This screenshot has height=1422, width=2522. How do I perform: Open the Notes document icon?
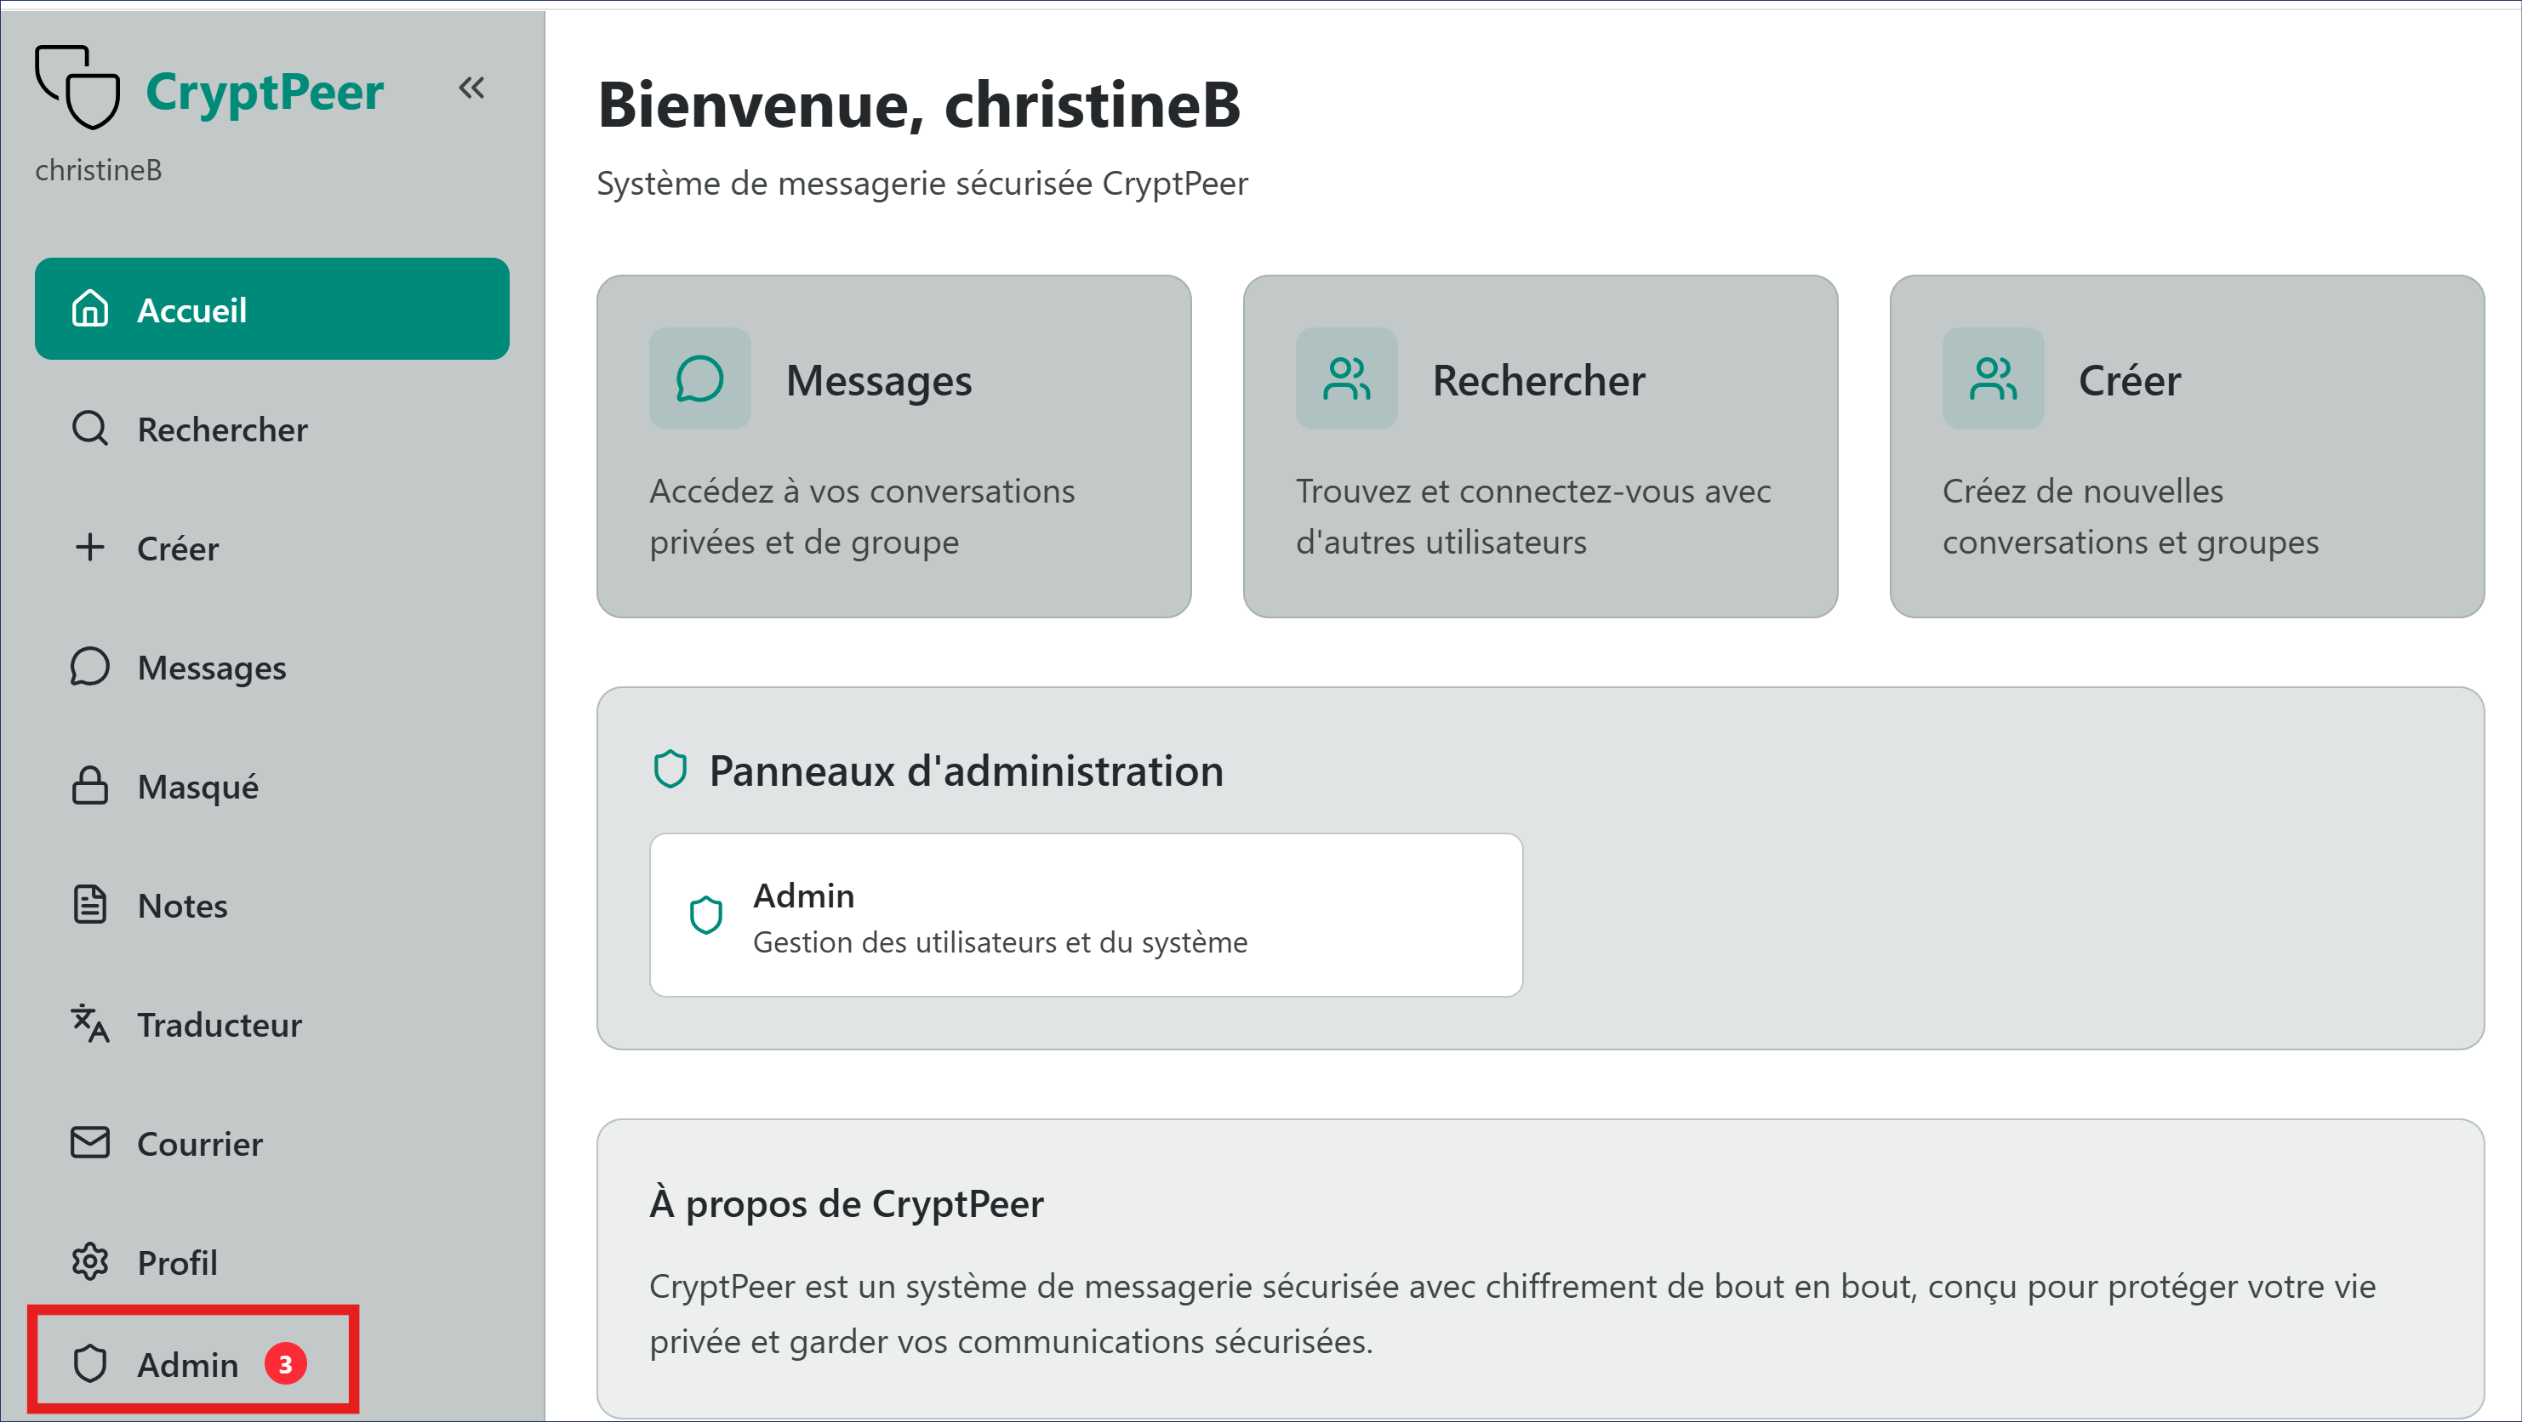[90, 905]
